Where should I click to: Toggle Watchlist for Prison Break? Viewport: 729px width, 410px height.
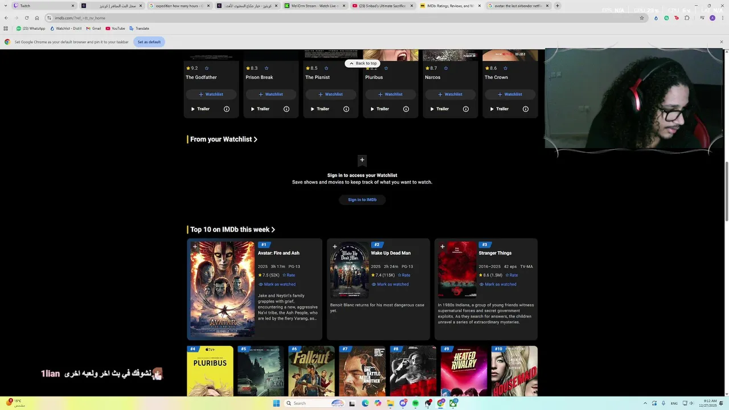[x=271, y=94]
